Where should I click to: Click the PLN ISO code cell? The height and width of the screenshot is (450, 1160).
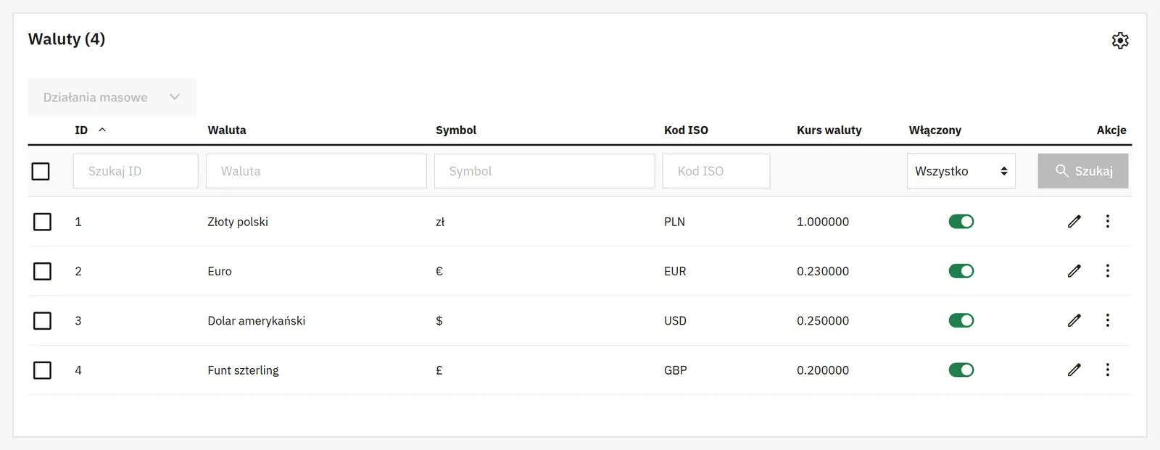[674, 222]
